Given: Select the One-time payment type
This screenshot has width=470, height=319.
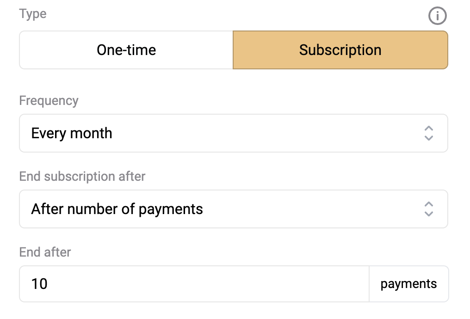Looking at the screenshot, I should click(126, 50).
